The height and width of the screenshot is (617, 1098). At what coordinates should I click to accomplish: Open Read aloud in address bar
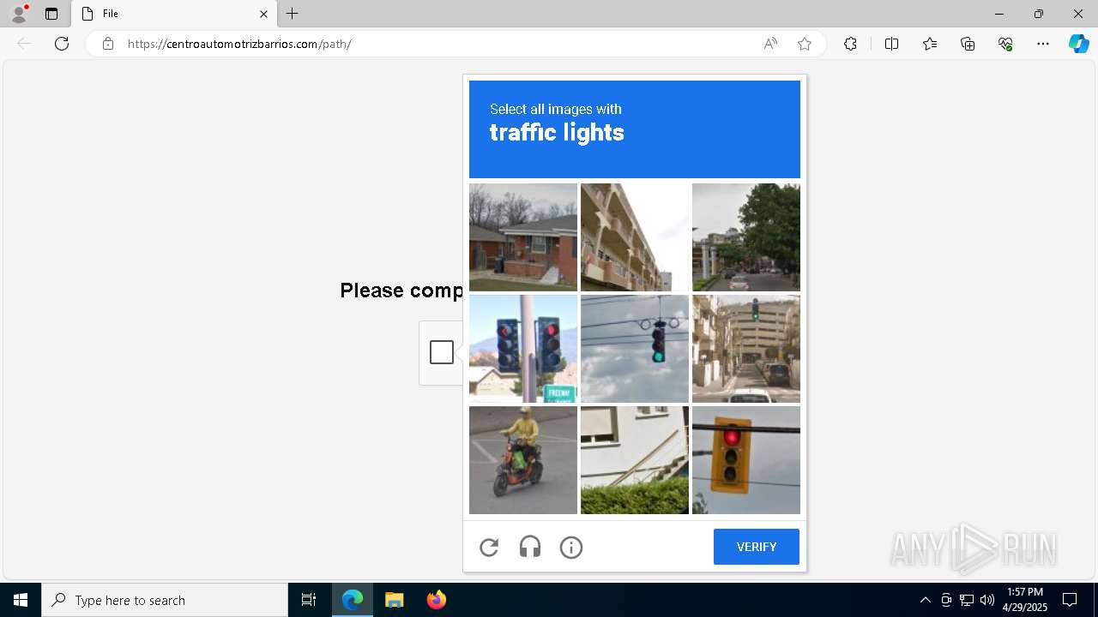coord(770,44)
